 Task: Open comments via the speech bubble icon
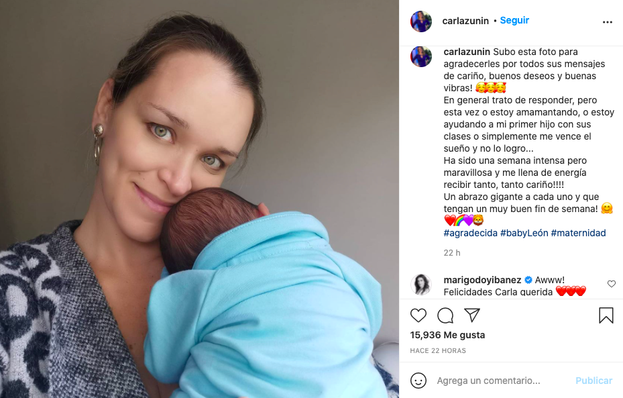(x=445, y=315)
